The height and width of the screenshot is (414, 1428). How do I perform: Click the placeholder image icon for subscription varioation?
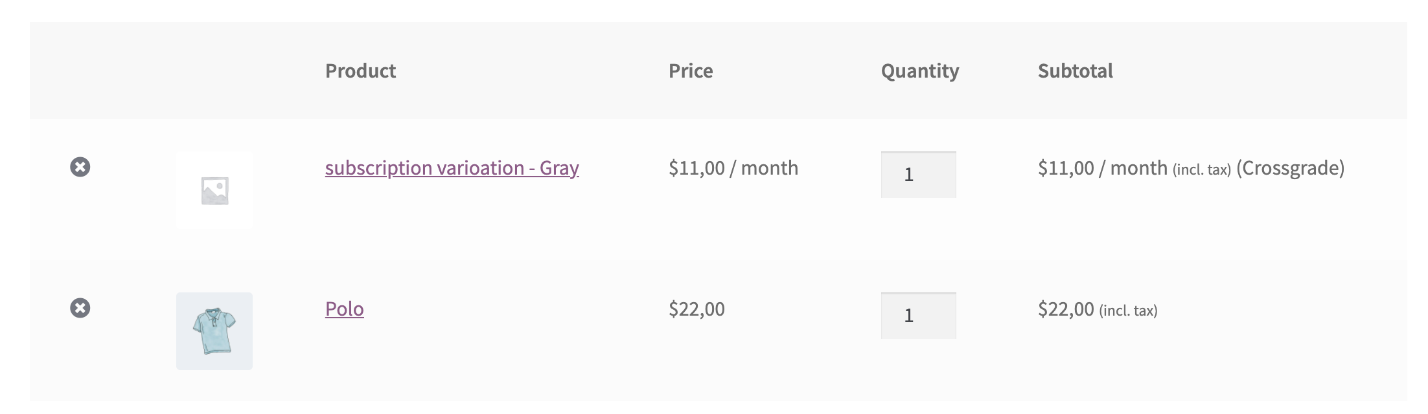click(x=214, y=189)
